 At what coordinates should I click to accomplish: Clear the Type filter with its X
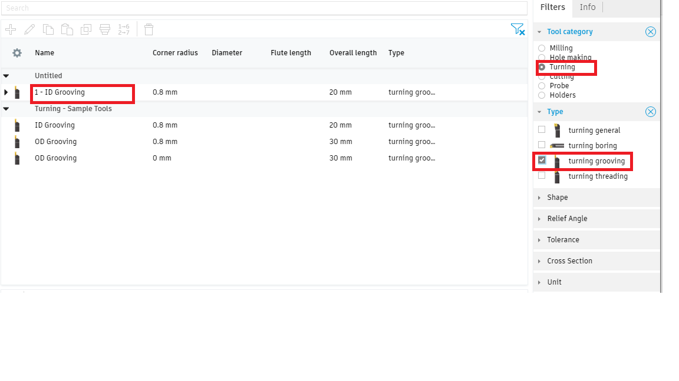(651, 112)
